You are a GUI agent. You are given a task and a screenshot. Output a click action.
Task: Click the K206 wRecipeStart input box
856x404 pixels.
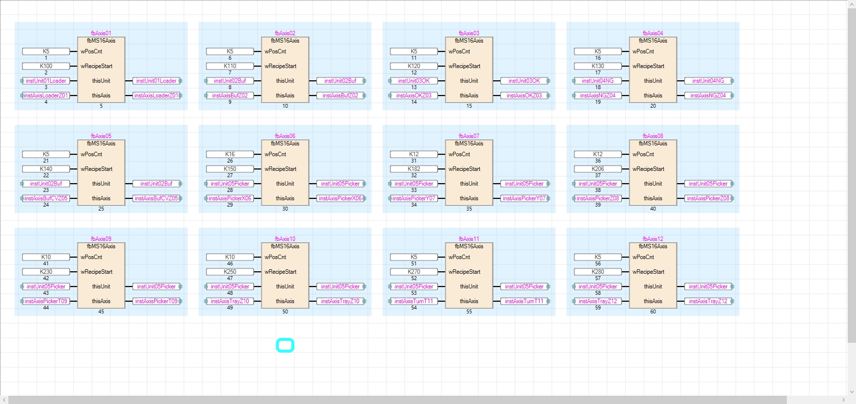pyautogui.click(x=597, y=169)
